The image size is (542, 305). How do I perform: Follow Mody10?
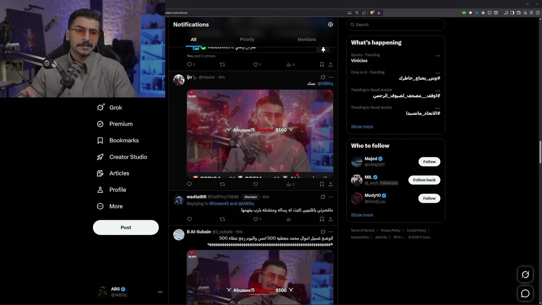point(429,198)
